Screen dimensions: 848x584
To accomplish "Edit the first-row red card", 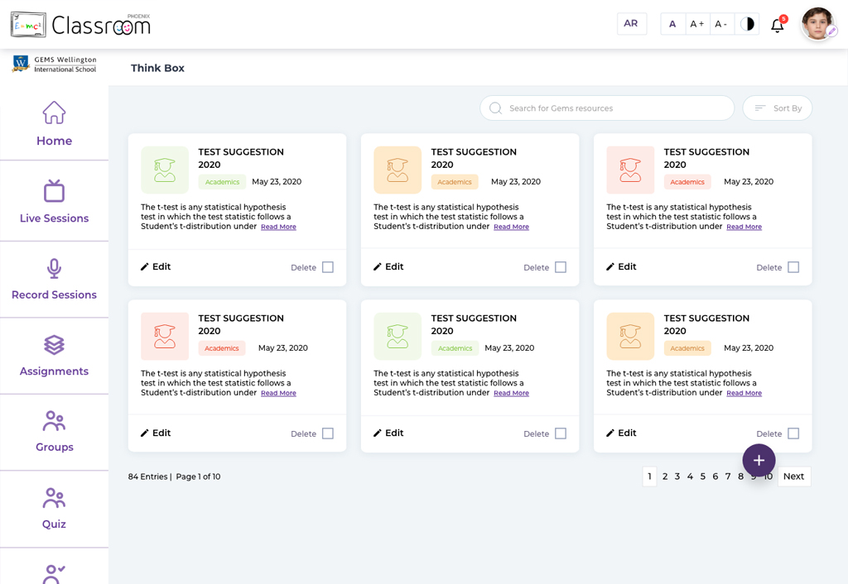I will [621, 266].
